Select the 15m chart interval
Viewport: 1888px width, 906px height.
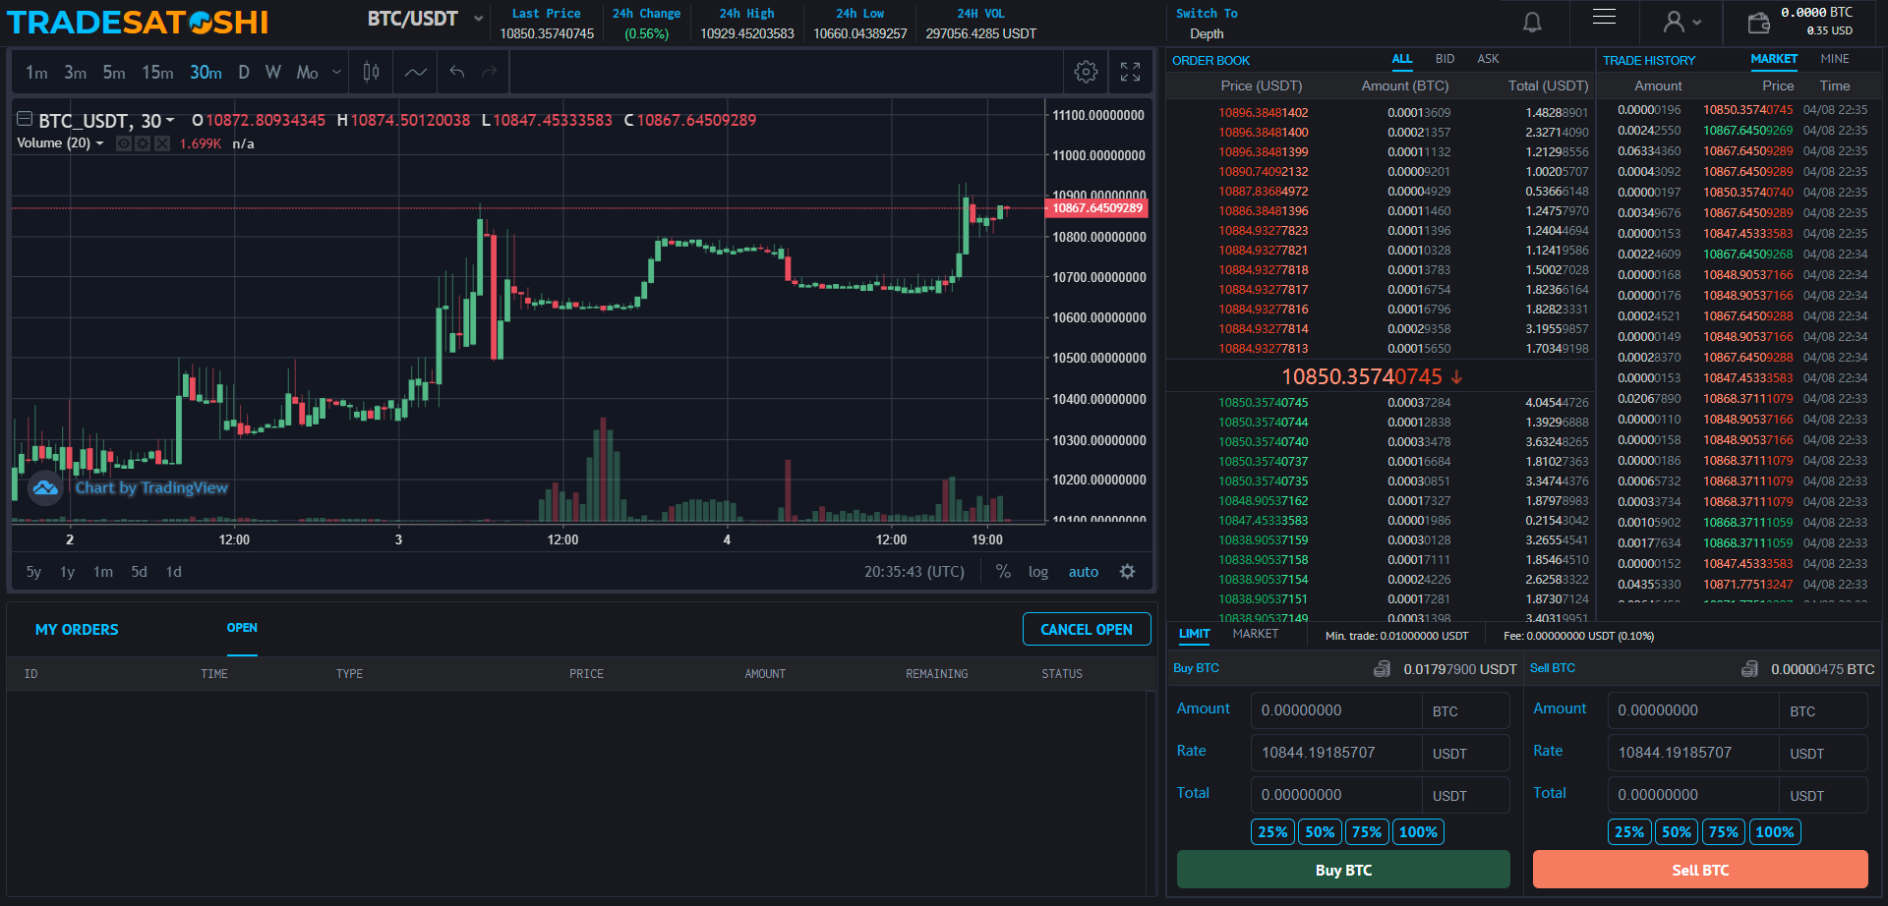click(x=157, y=73)
